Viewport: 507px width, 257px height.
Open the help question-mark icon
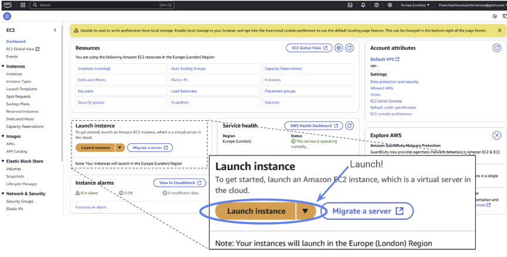pos(377,5)
